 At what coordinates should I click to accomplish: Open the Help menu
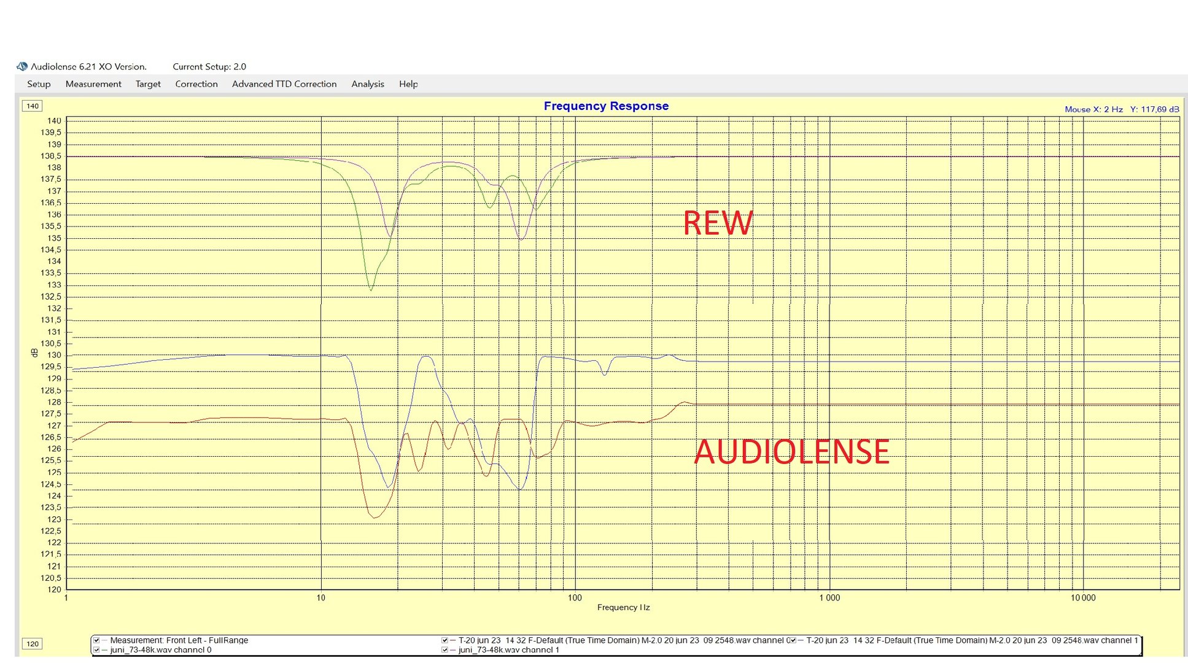point(408,84)
